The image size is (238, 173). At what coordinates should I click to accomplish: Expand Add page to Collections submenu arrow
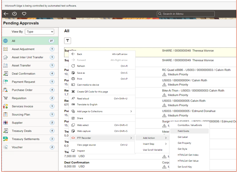tap(131, 111)
